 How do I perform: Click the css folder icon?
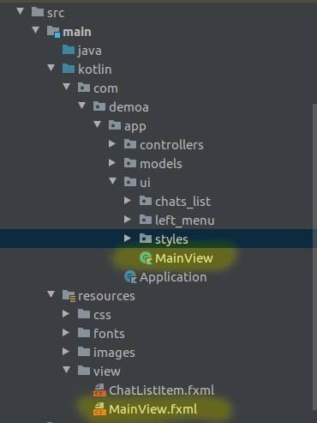[84, 314]
